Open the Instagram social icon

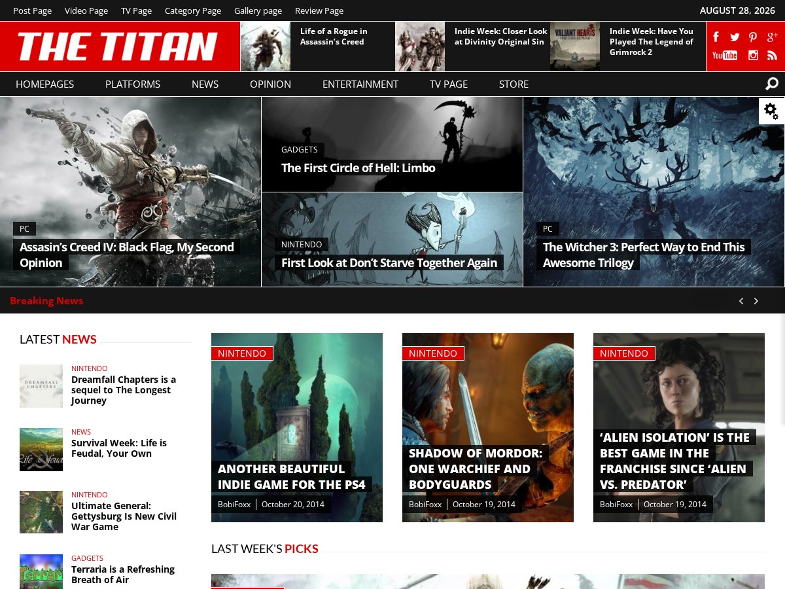point(753,55)
